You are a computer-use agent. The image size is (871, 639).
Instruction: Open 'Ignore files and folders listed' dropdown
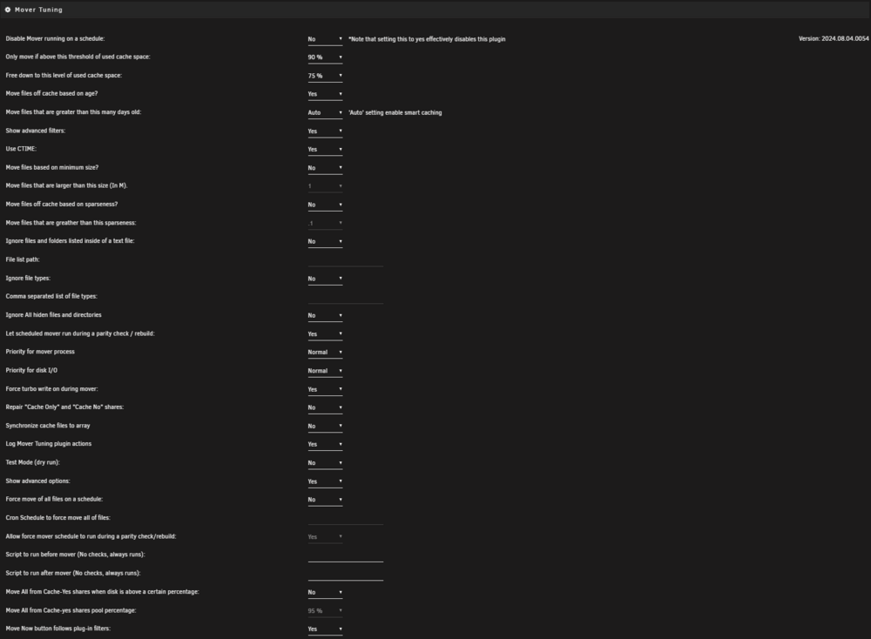click(x=325, y=241)
